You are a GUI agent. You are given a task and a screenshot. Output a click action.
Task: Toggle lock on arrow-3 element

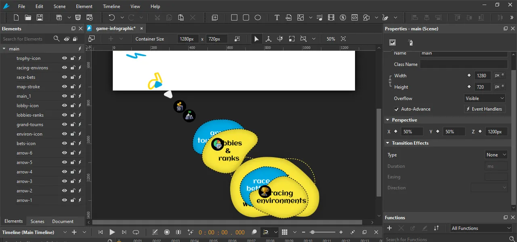[x=73, y=181]
